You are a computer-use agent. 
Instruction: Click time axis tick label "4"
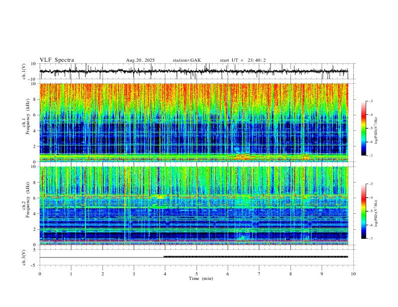point(165,274)
